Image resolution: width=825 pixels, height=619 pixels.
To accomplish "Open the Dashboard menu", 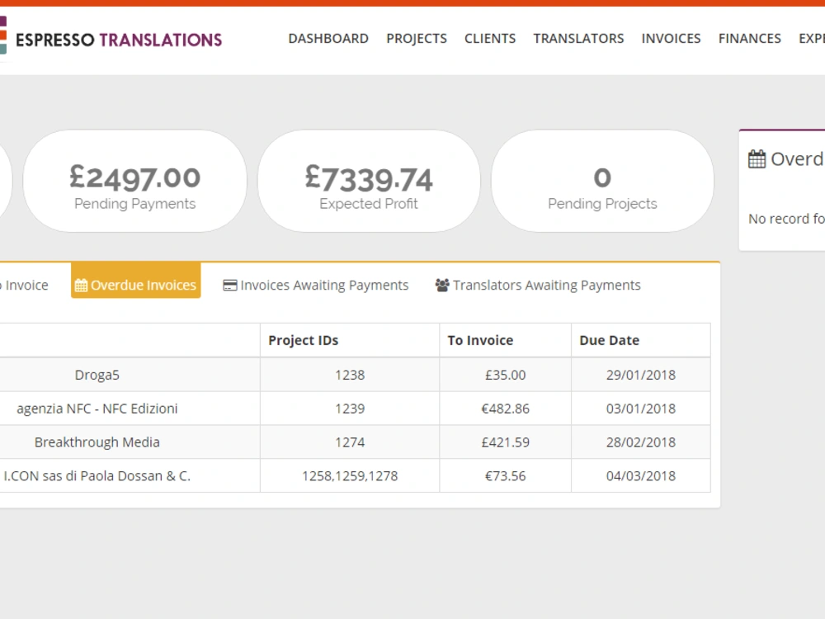I will pos(328,39).
